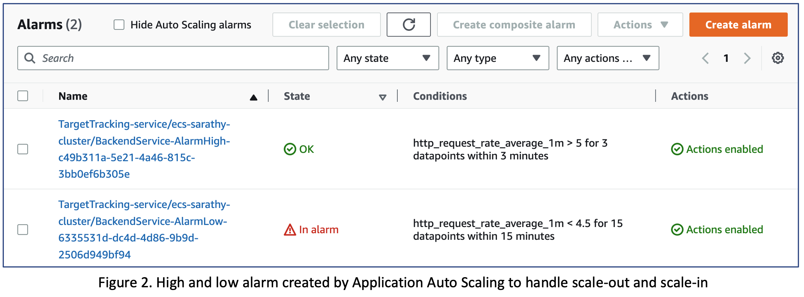
Task: Open the Any actions filter dropdown
Action: pyautogui.click(x=607, y=58)
